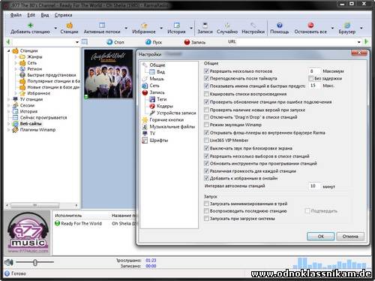Click the OK button in Настройки

pos(320,236)
